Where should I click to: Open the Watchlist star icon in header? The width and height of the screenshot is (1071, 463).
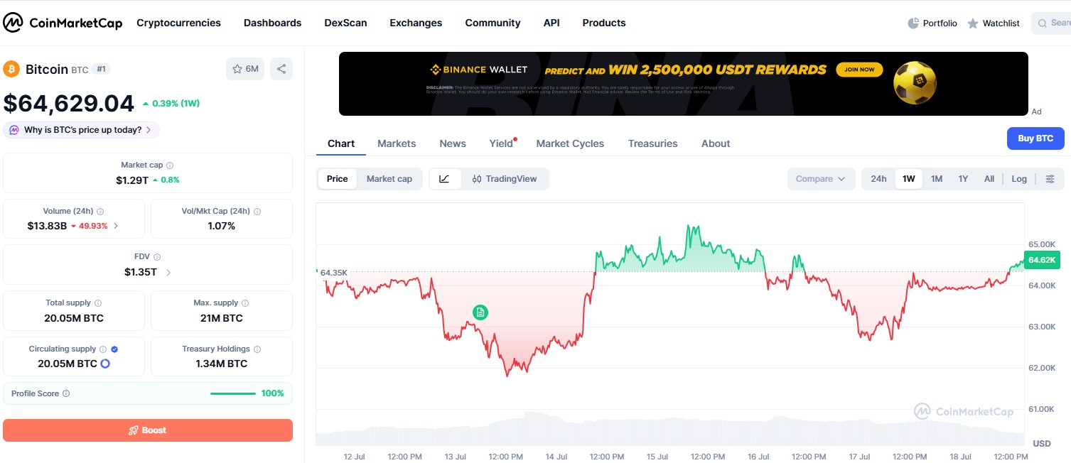[x=973, y=23]
